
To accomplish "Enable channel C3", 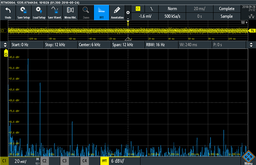I will coord(65,161).
